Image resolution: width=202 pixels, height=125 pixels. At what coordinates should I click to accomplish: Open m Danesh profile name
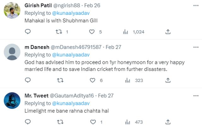point(37,47)
